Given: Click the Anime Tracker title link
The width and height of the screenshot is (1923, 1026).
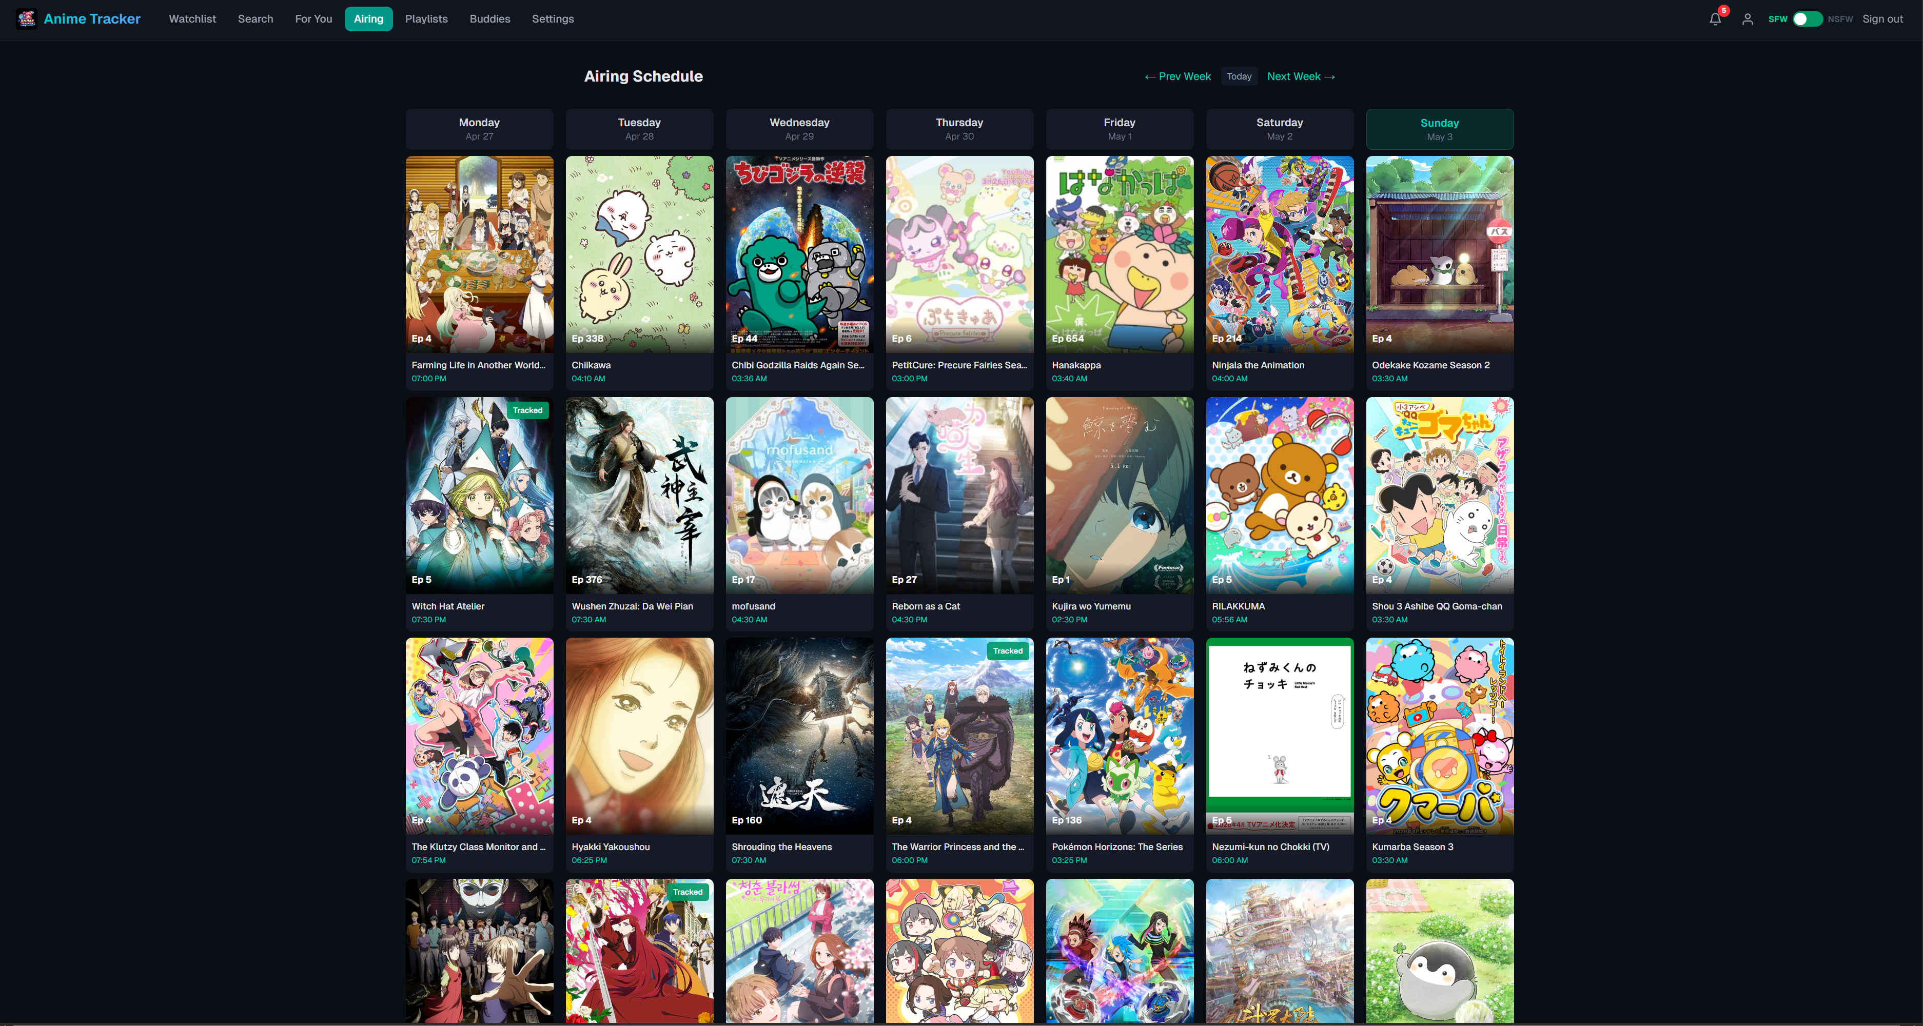Looking at the screenshot, I should coord(92,18).
